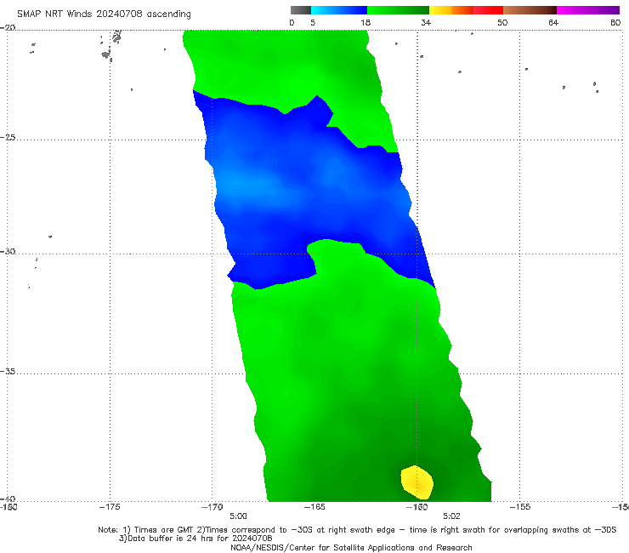
Task: Click the swath time label '5:00'
Action: coord(238,516)
